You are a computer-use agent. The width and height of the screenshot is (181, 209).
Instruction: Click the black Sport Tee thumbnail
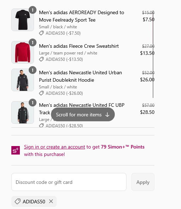point(23,20)
